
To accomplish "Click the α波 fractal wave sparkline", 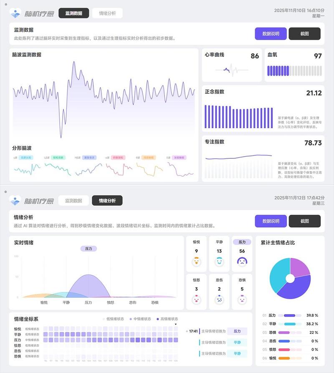I will [x=119, y=169].
